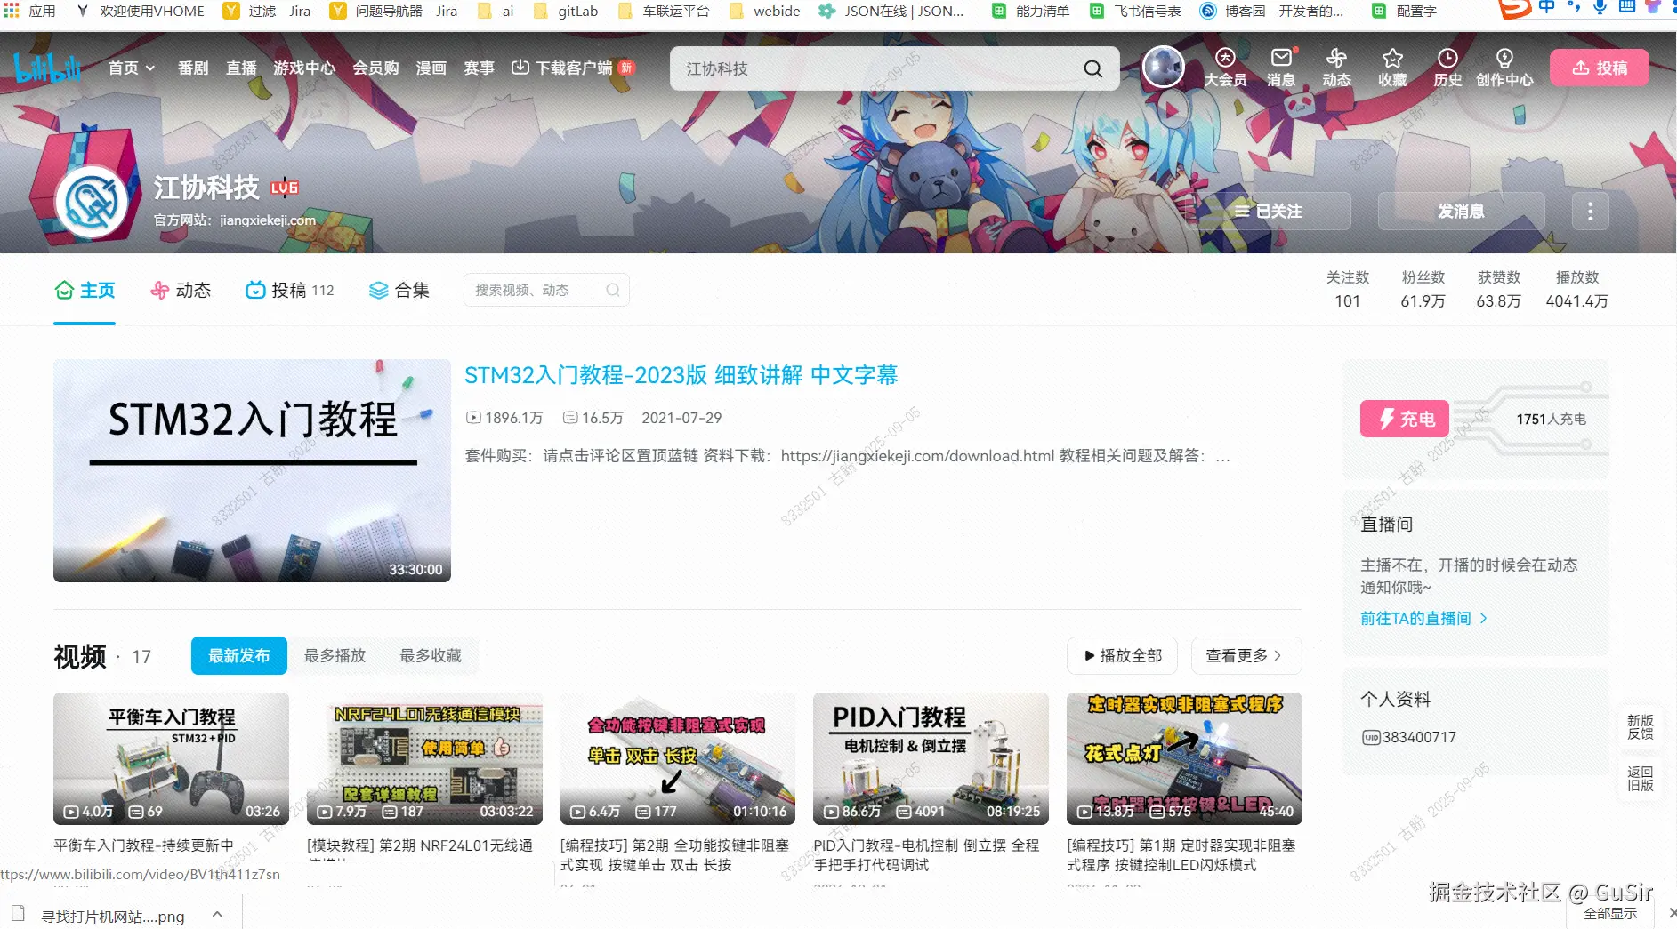1677x929 pixels.
Task: Click the 充电 charge button
Action: click(x=1405, y=419)
